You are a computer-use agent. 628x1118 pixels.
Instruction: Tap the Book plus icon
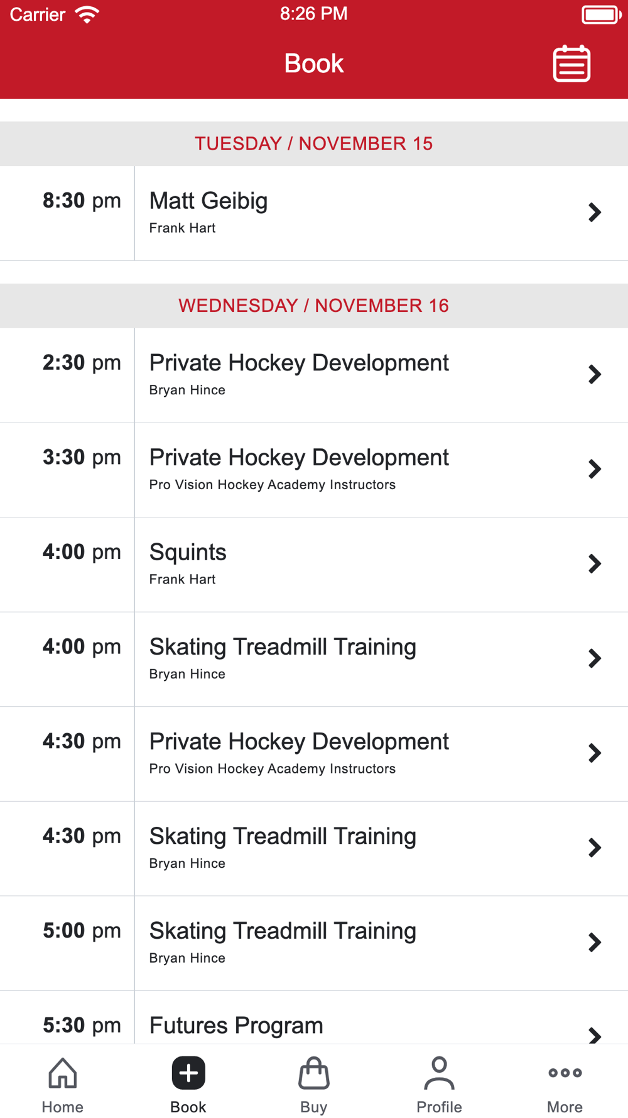[188, 1073]
